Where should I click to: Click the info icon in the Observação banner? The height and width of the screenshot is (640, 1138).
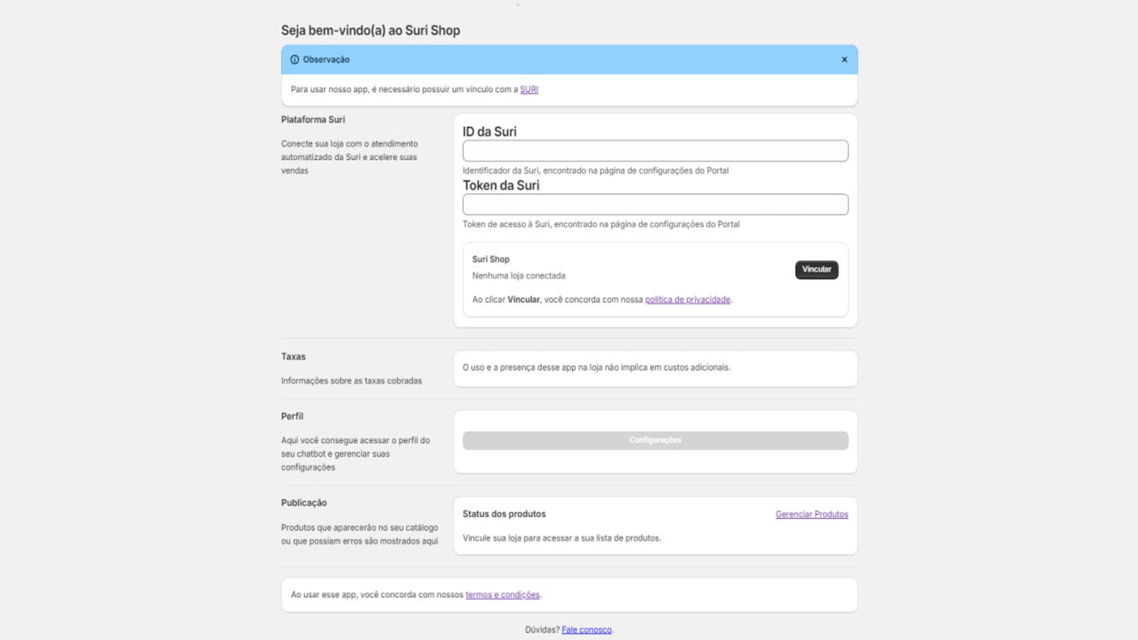[295, 60]
